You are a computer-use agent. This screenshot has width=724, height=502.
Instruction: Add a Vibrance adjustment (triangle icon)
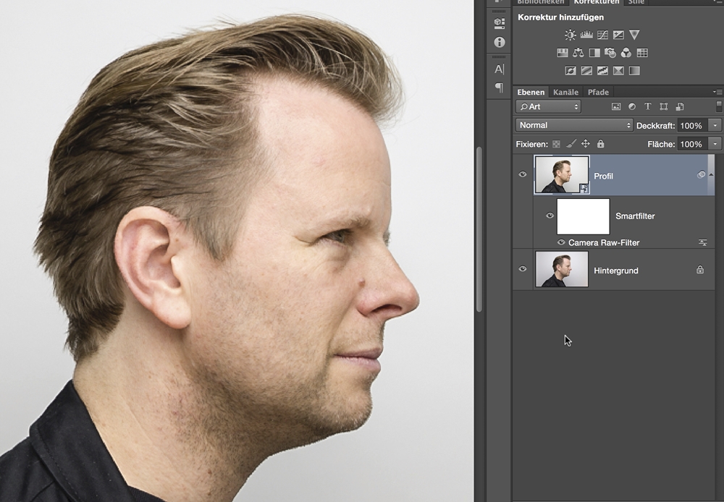634,35
